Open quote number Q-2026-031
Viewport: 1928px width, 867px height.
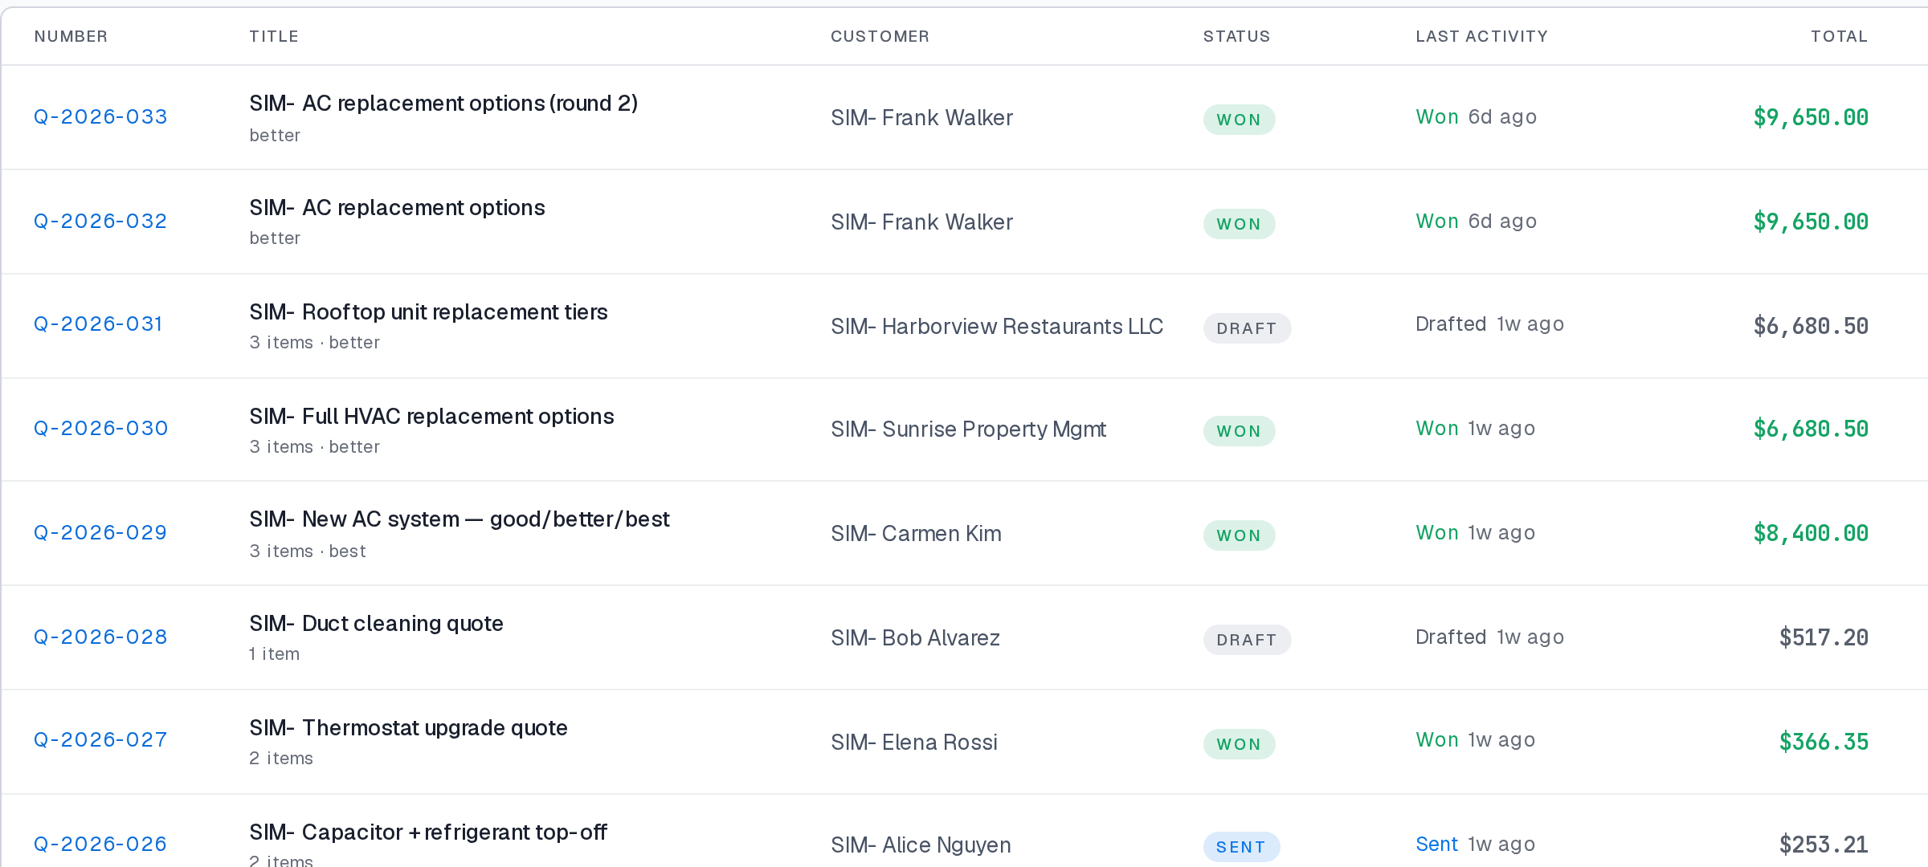click(x=98, y=324)
